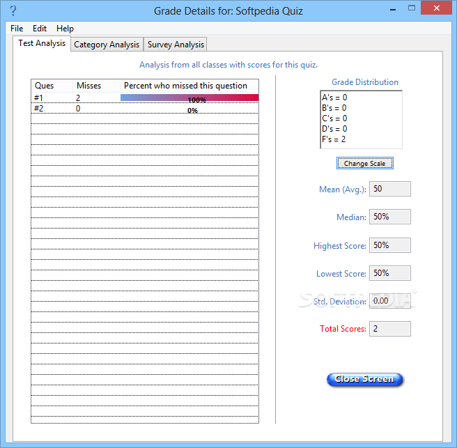The height and width of the screenshot is (448, 457).
Task: Click the Lowest Score value field
Action: pos(389,273)
